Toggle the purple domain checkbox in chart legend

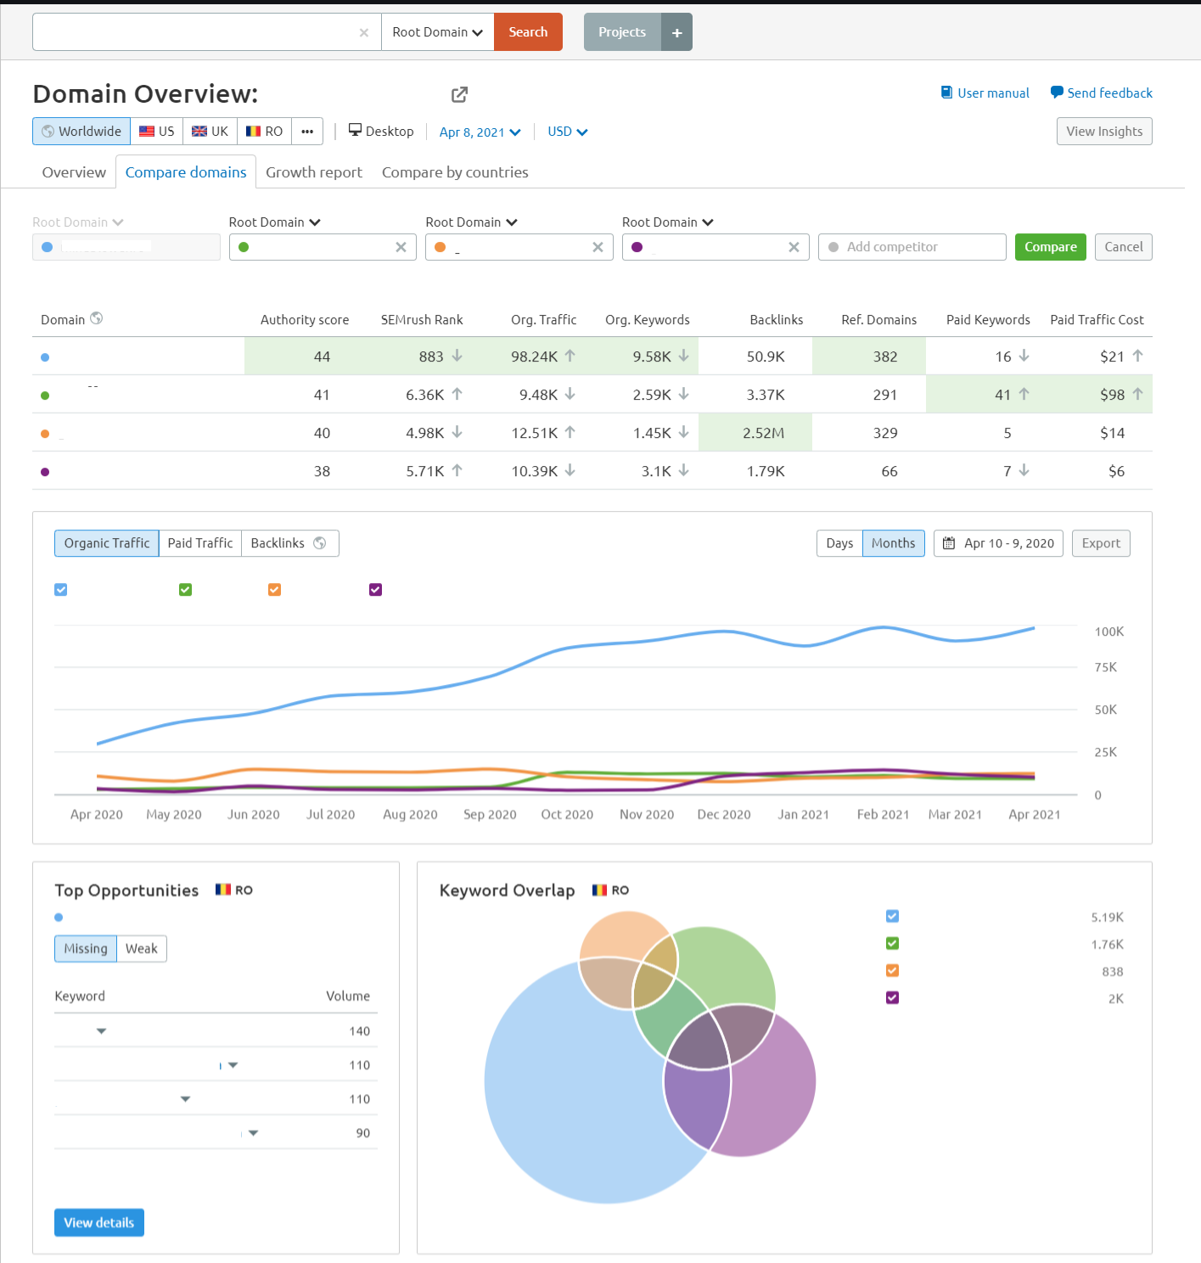[x=376, y=590]
